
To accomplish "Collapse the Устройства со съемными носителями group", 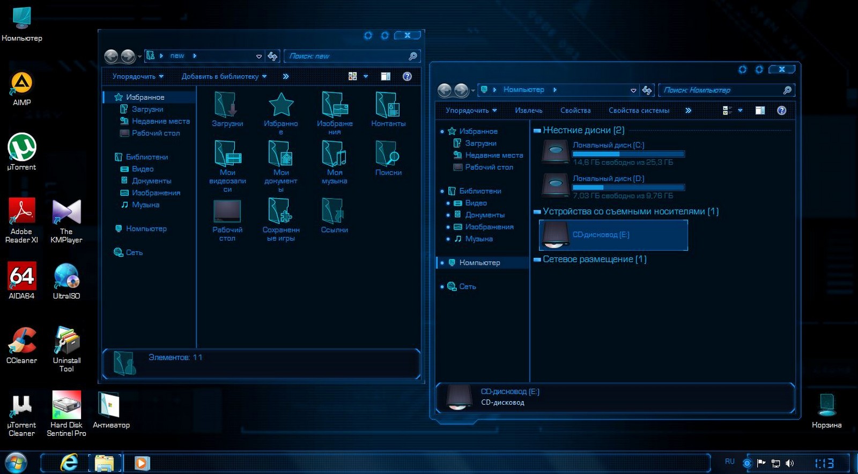I will [537, 212].
